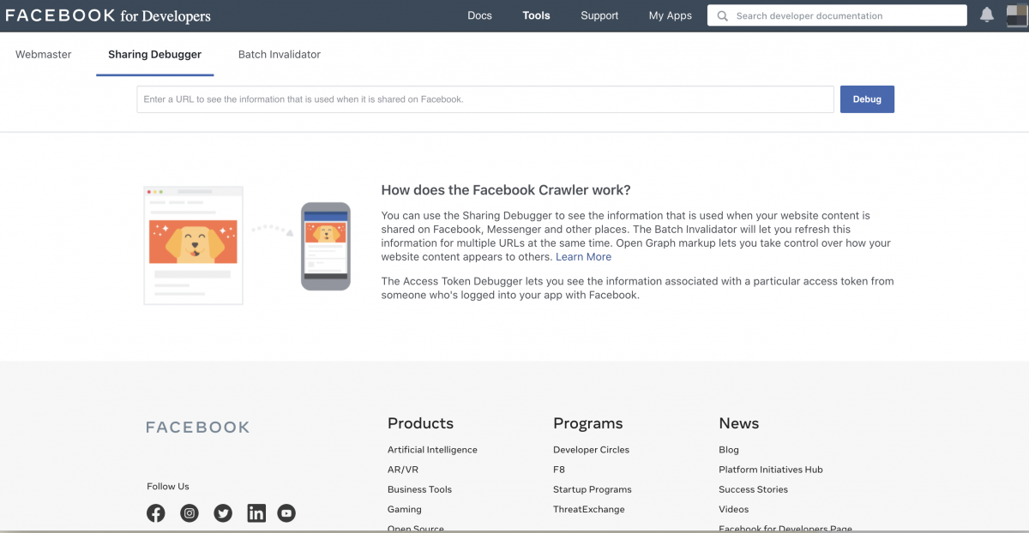The height and width of the screenshot is (533, 1029).
Task: Open the user profile icon
Action: (1017, 15)
